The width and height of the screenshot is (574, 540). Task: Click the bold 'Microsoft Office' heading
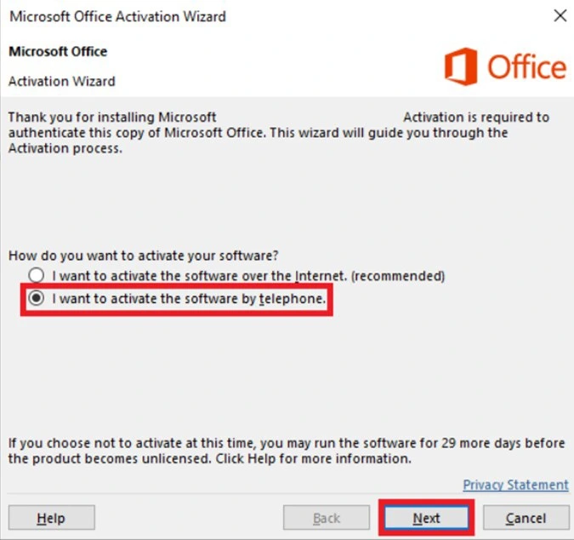click(x=58, y=51)
